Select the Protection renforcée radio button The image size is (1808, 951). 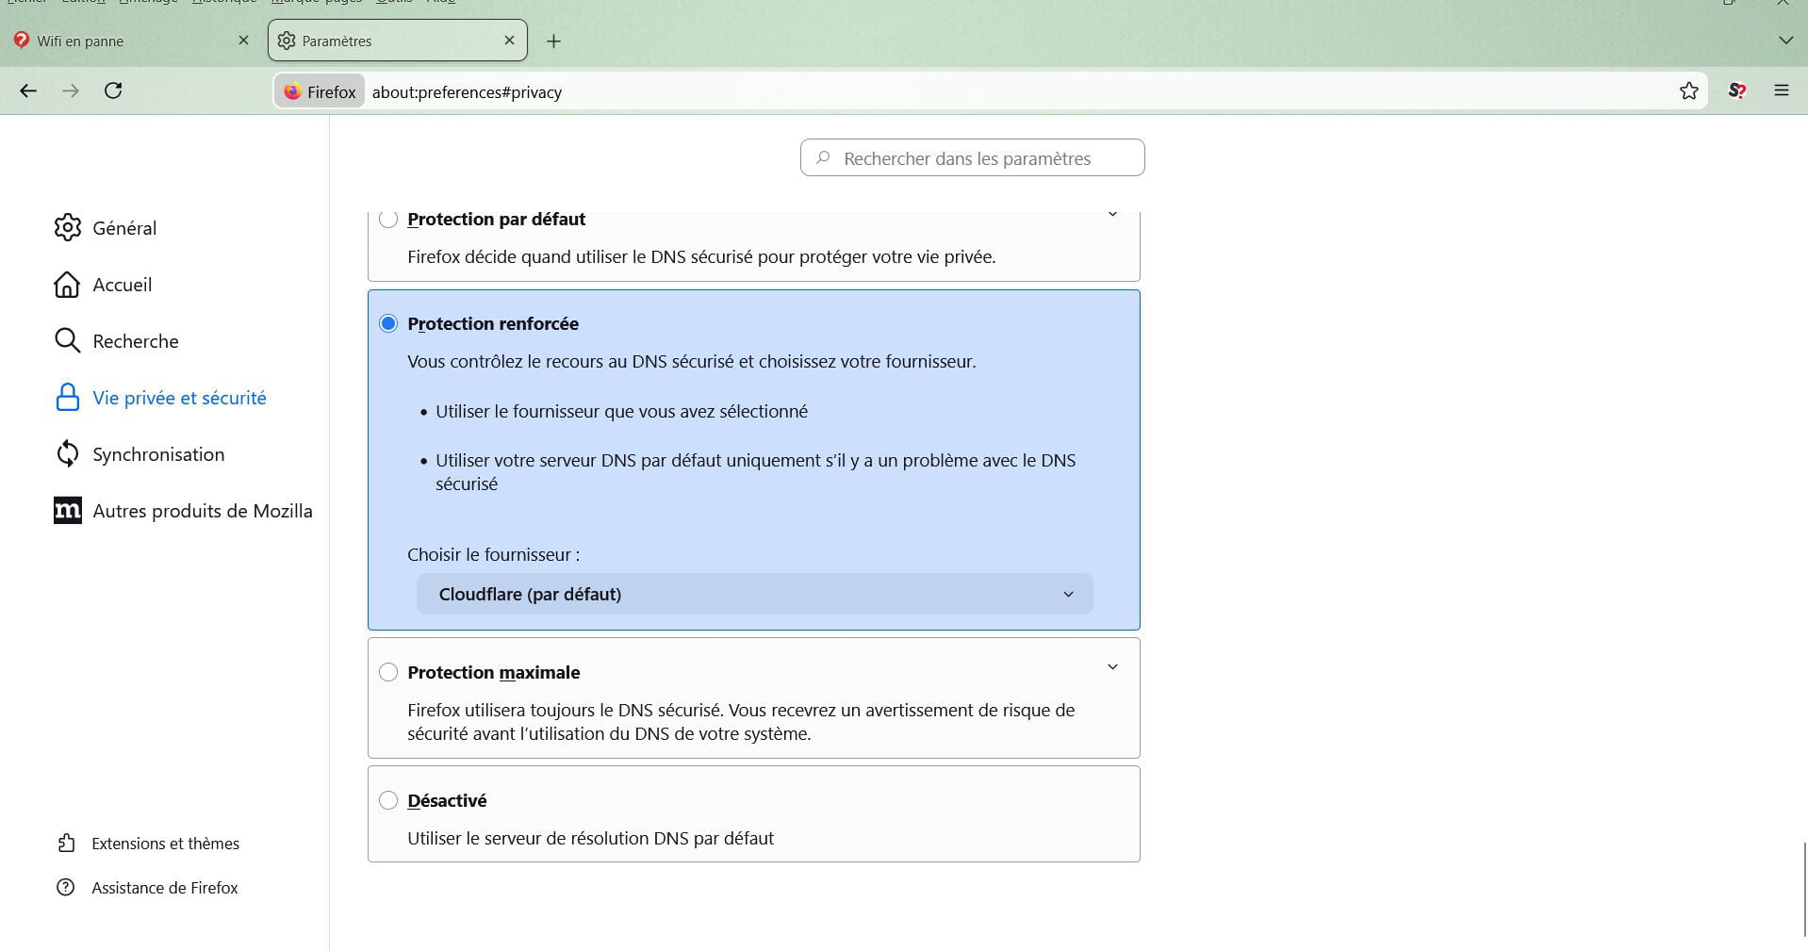click(x=388, y=323)
